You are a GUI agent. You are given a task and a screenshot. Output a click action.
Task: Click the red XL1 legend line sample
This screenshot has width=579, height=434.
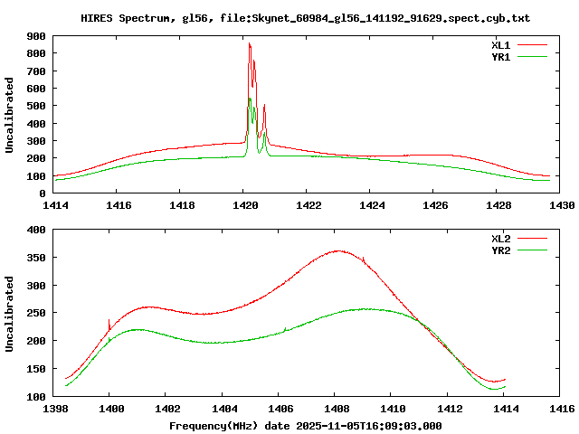pos(532,45)
